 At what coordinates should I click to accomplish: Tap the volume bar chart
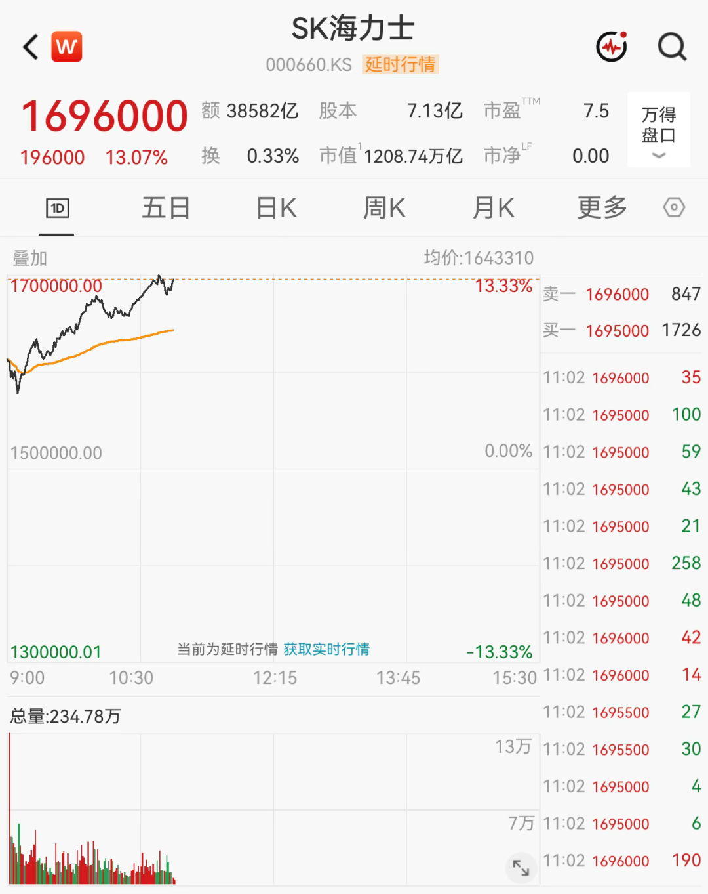pyautogui.click(x=273, y=809)
